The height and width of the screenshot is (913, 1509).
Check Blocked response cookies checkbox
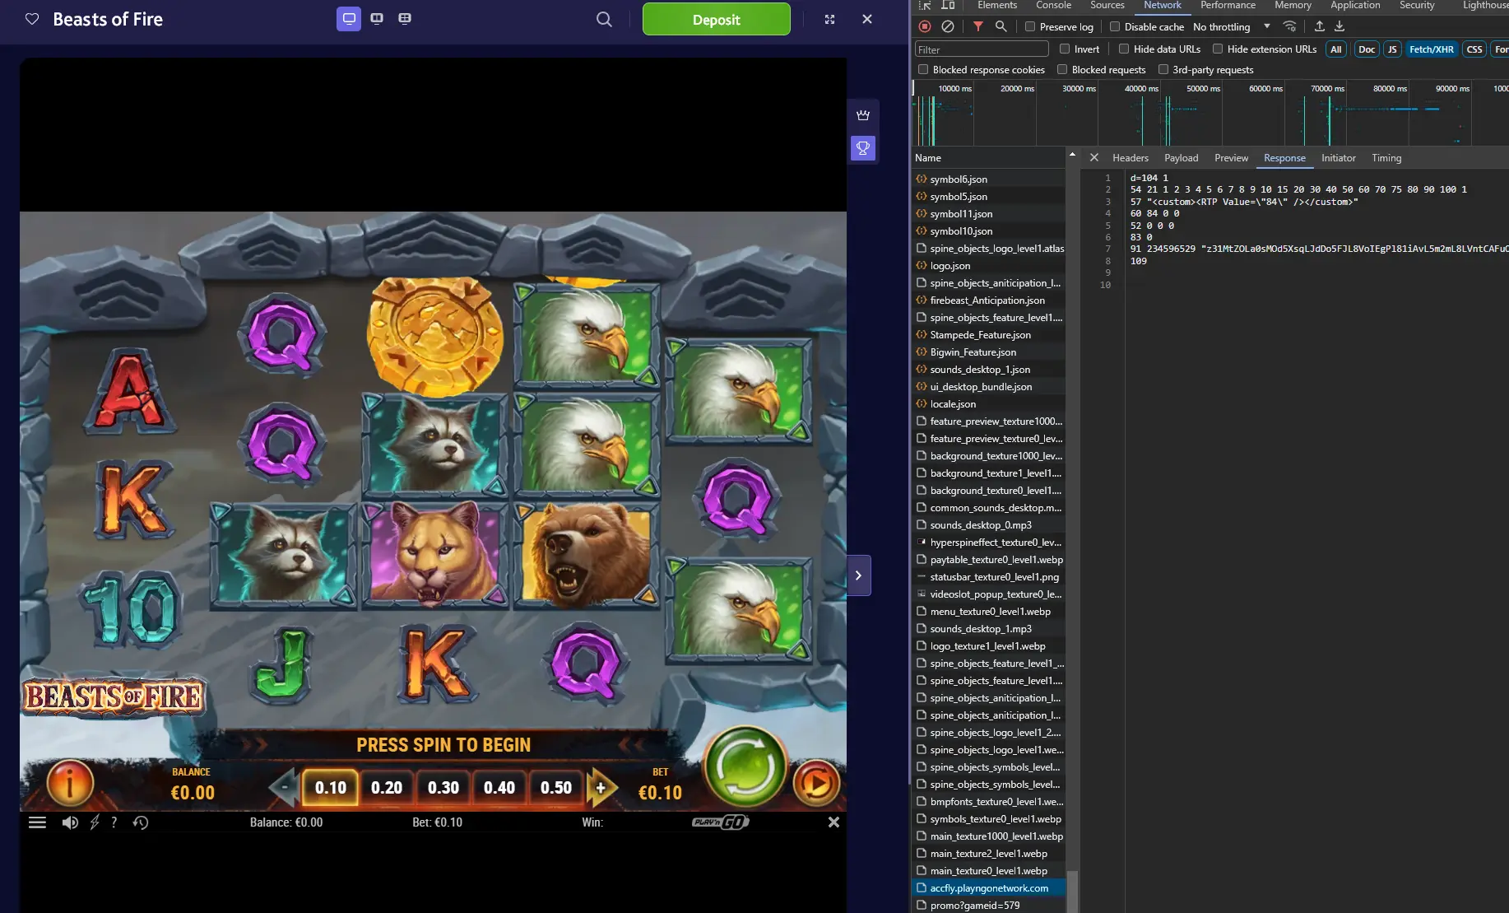click(x=923, y=69)
